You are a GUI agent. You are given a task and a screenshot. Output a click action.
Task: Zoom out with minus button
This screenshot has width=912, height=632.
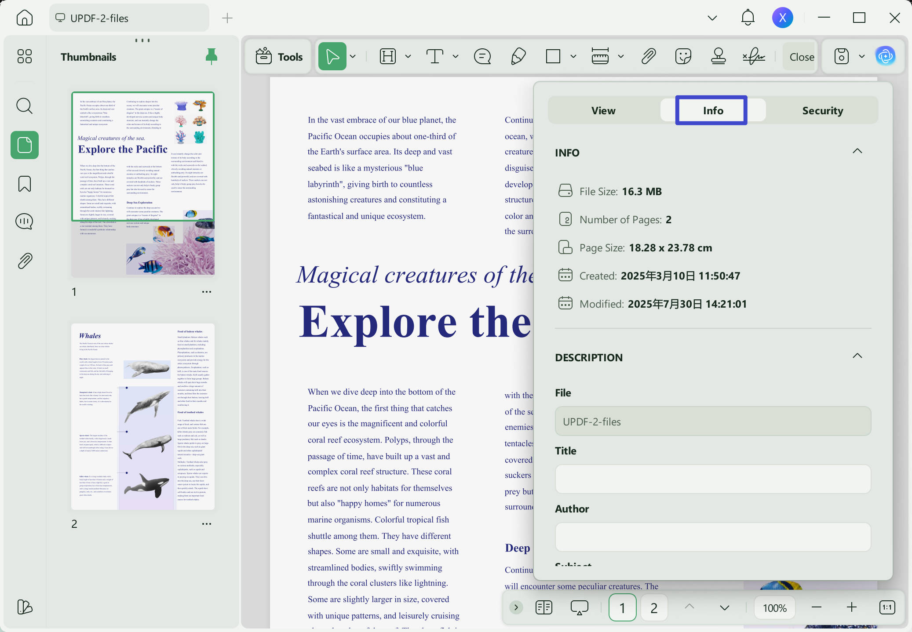(x=817, y=607)
